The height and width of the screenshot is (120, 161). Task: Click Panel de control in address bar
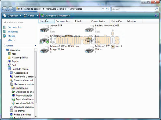(x=32, y=9)
